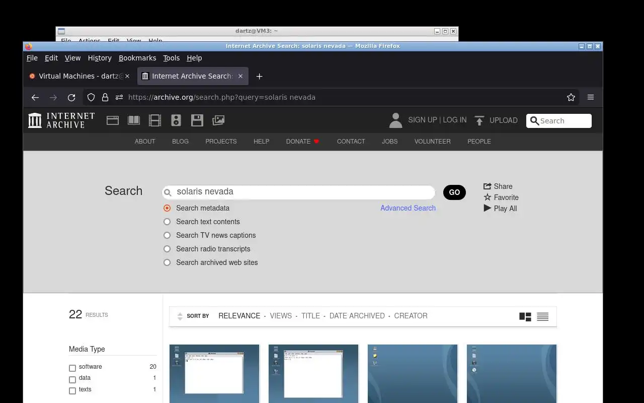Open the Wayback Machine web icon
Screen dimensions: 644x403
point(113,120)
